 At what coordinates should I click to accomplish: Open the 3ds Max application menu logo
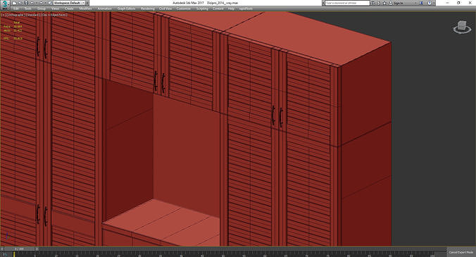click(x=5, y=4)
